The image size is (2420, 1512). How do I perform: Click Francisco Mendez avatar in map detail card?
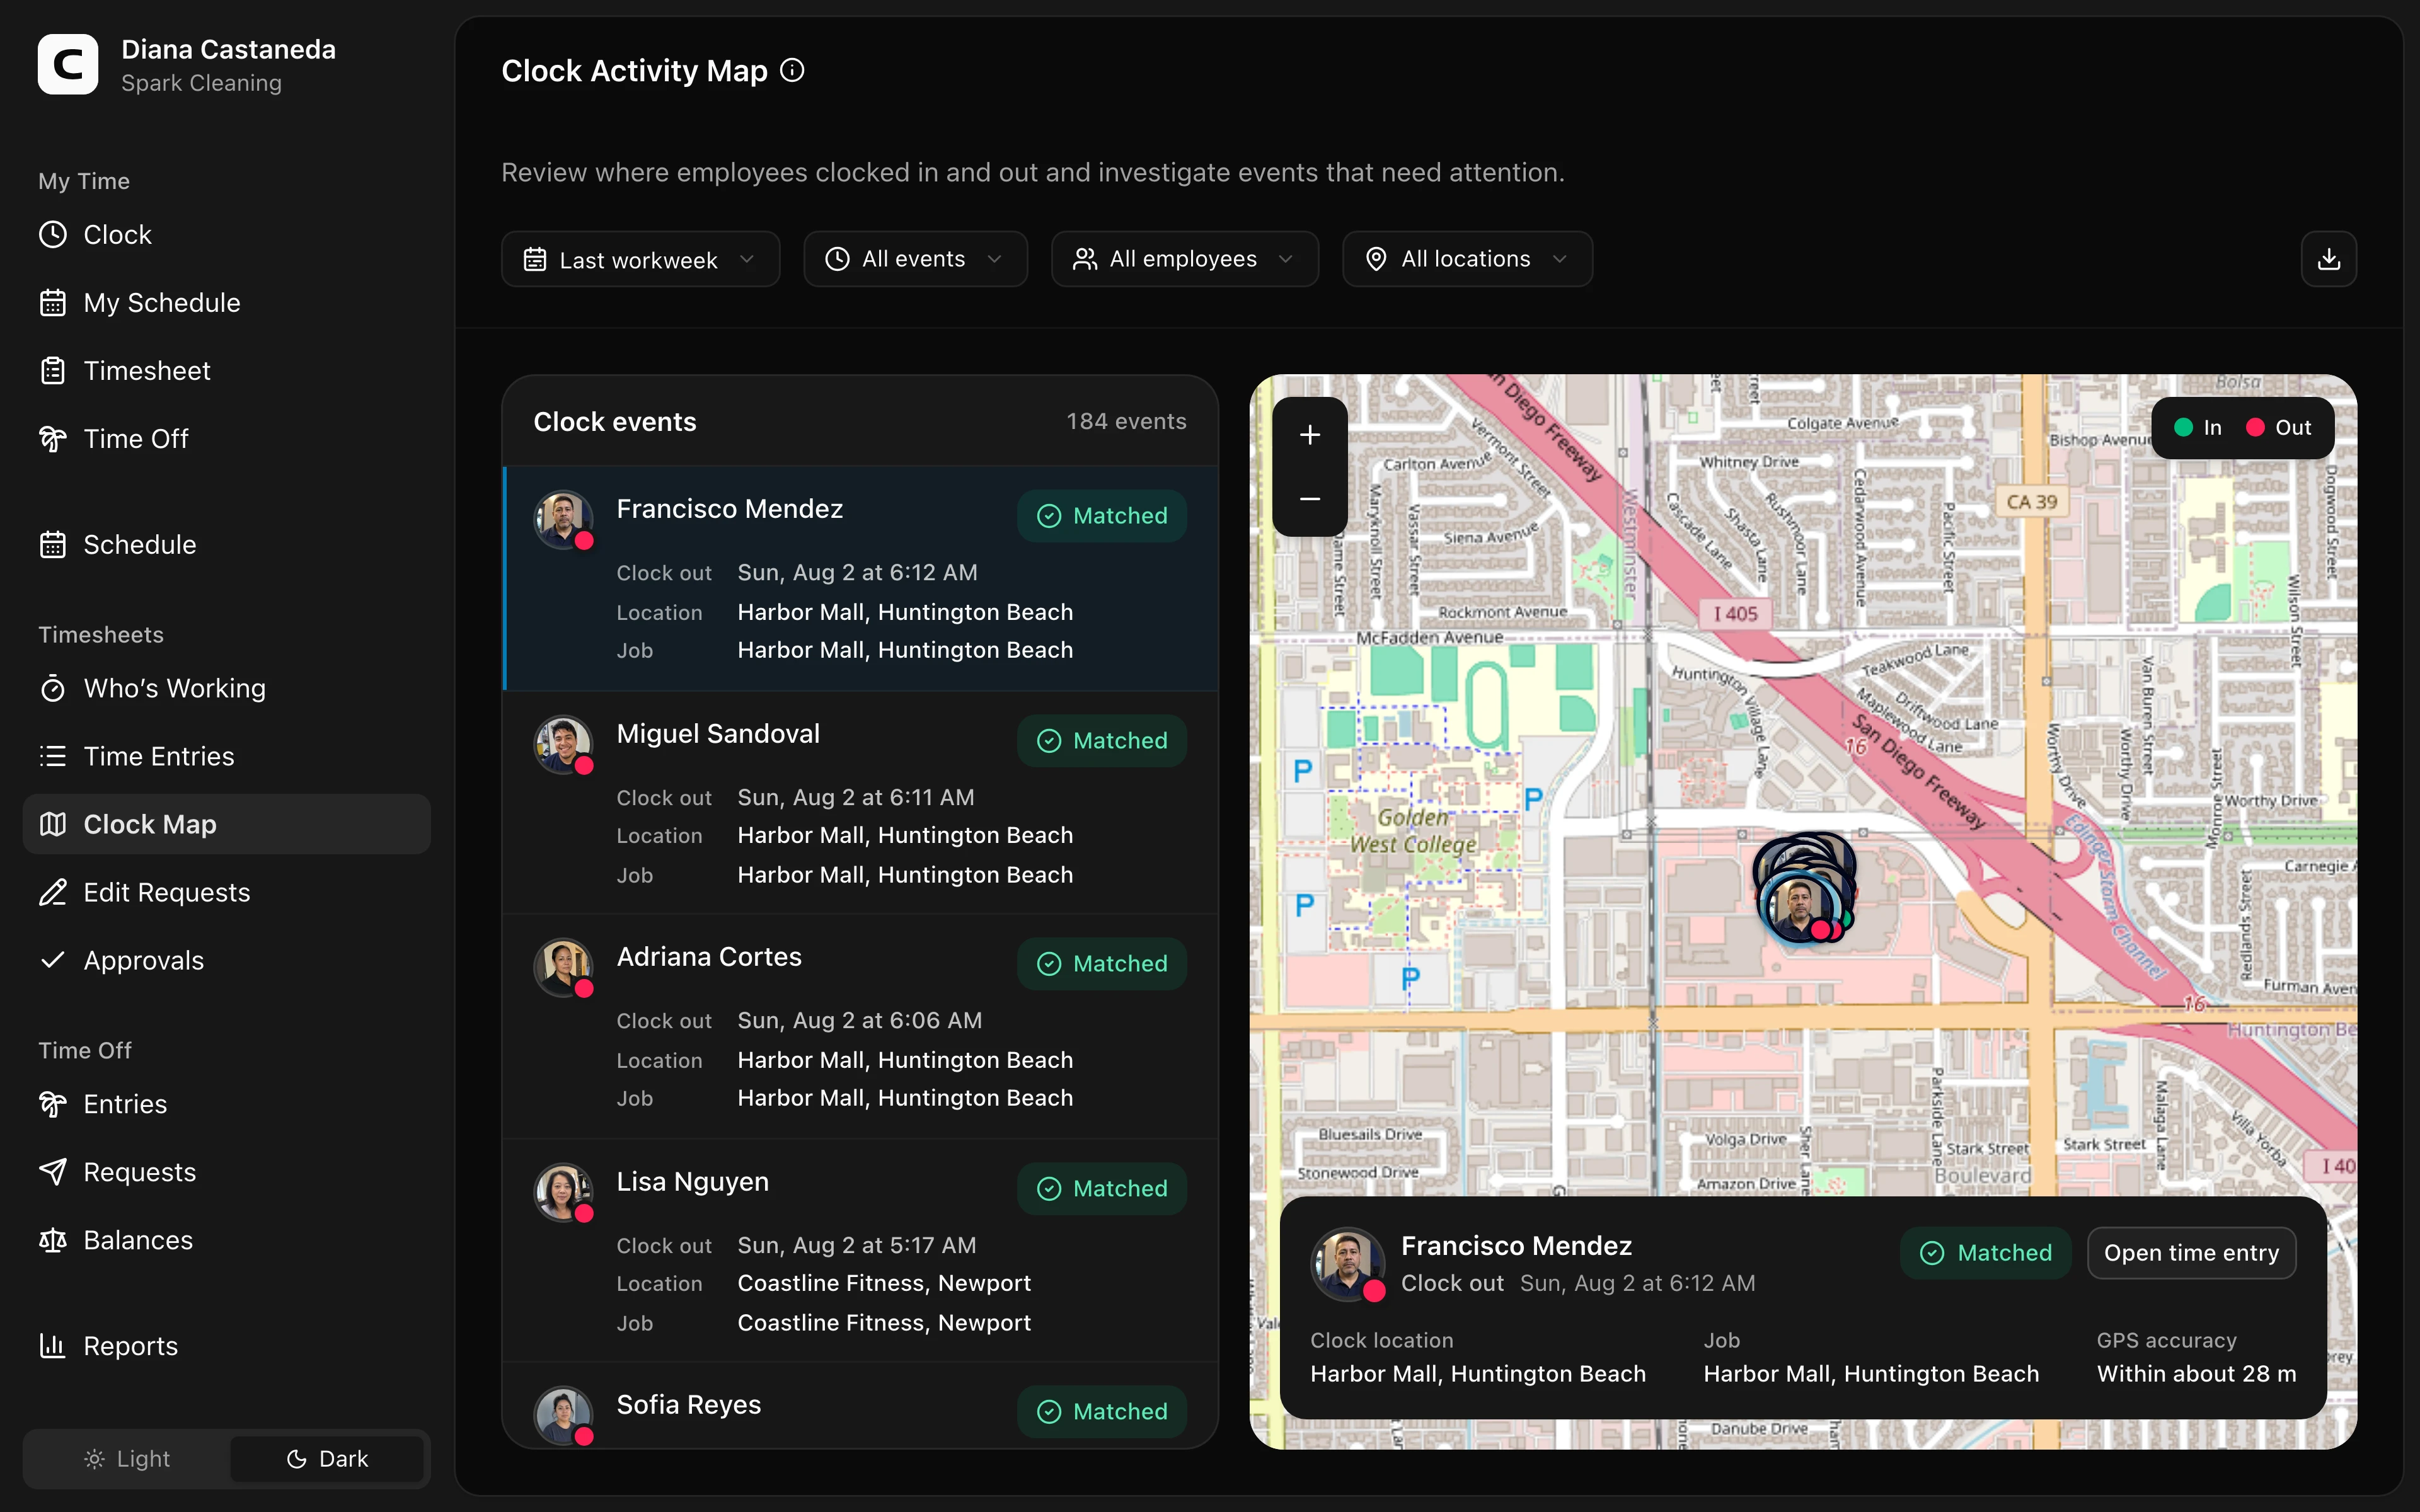[1347, 1264]
